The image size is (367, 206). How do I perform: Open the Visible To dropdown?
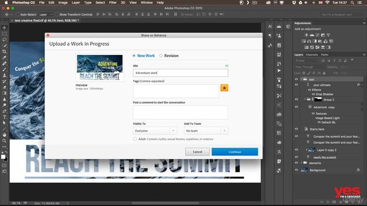pyautogui.click(x=155, y=131)
